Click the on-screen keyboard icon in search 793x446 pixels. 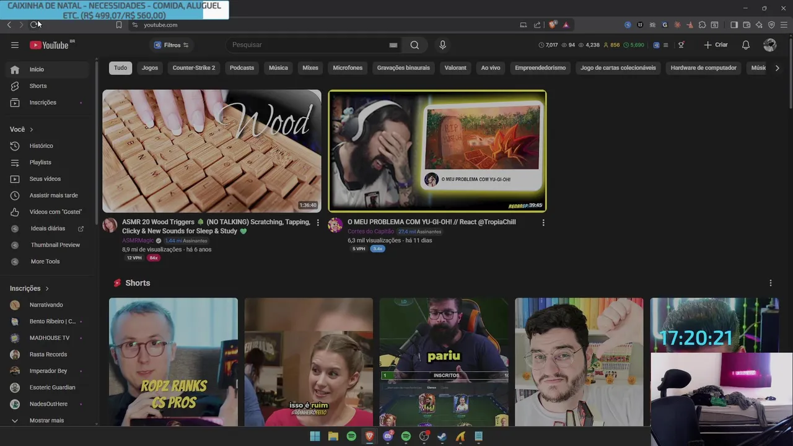393,45
